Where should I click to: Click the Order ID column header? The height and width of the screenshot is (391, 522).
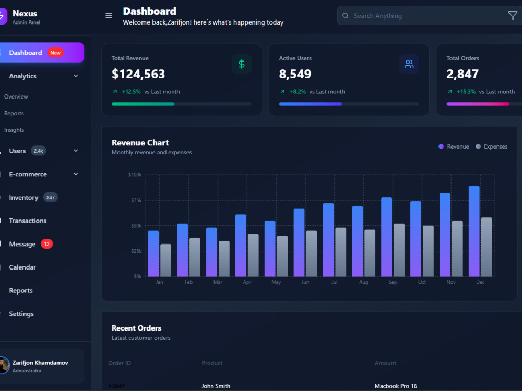coord(120,363)
